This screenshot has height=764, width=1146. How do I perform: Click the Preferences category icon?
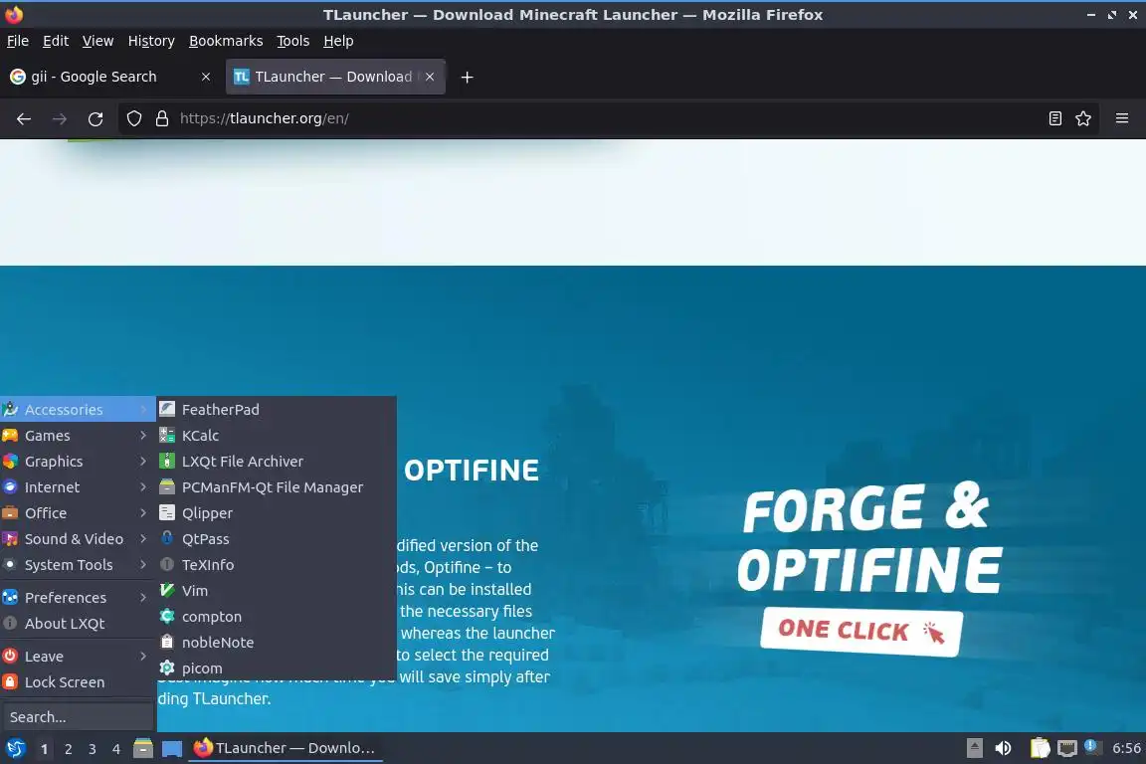tap(10, 597)
